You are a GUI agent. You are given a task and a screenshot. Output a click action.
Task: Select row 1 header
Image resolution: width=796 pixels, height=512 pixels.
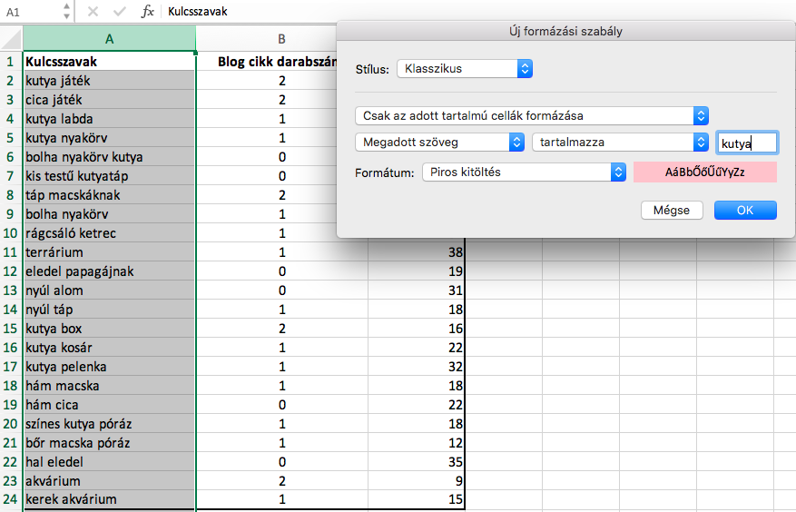coord(11,62)
